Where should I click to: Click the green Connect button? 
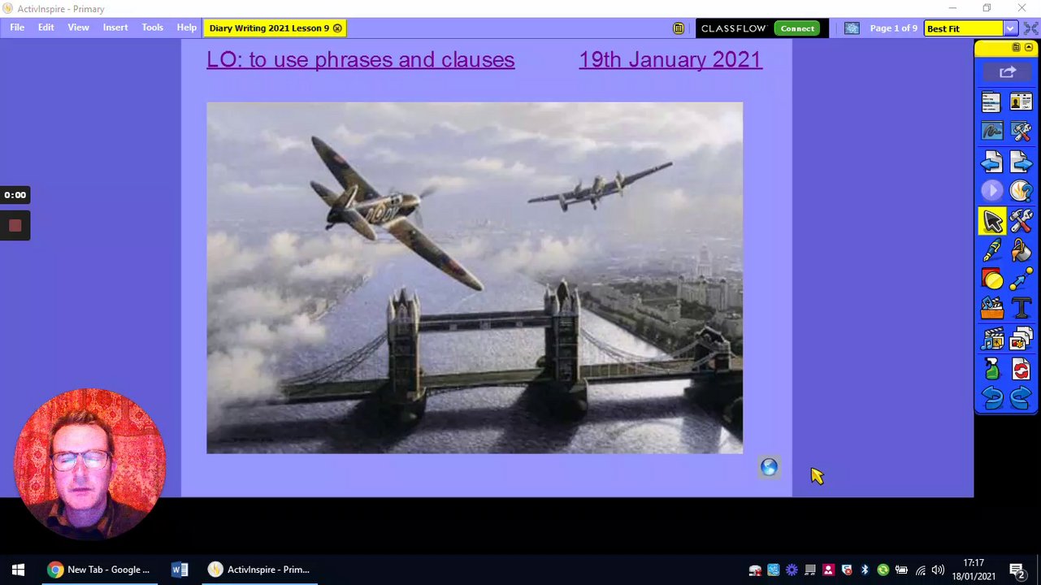[797, 28]
